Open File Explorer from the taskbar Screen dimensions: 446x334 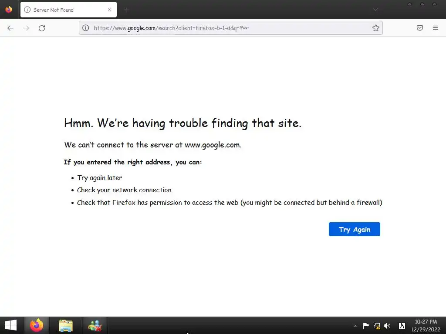[x=66, y=325]
